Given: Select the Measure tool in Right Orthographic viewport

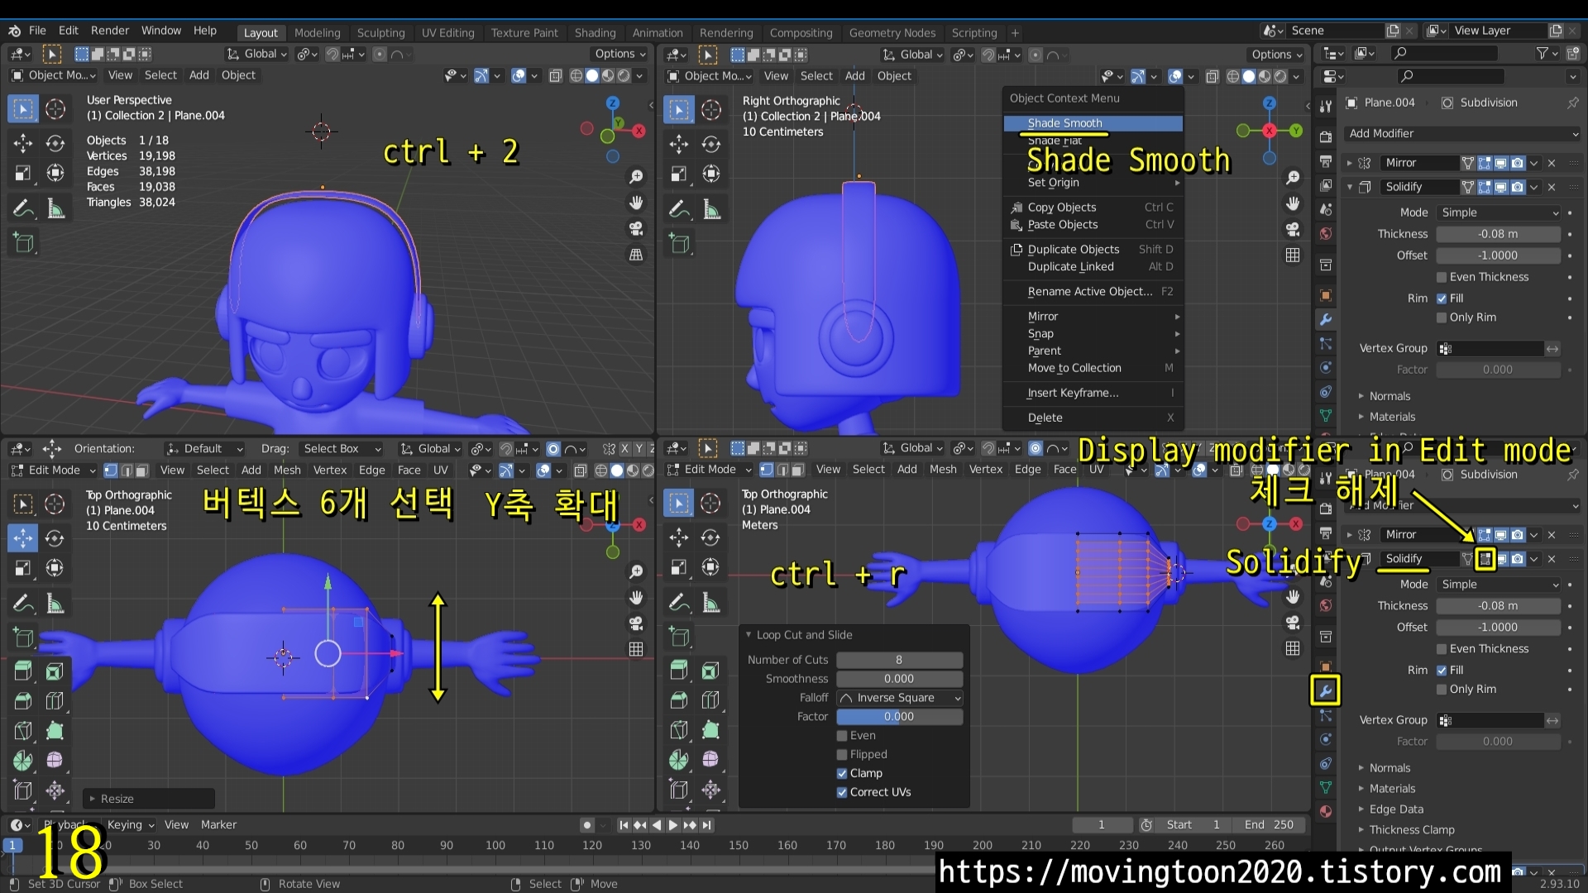Looking at the screenshot, I should pos(711,210).
